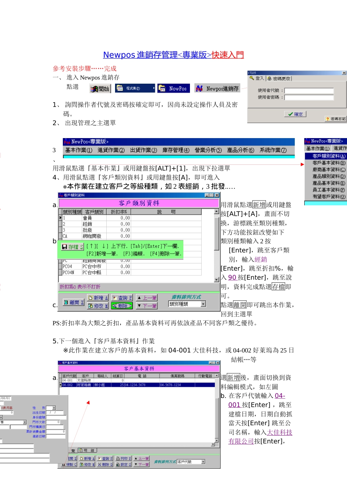Viewport: 347px width, 491px height.
Task: Click scroll-up arrow in 客戶類別資料 table
Action: [217, 212]
